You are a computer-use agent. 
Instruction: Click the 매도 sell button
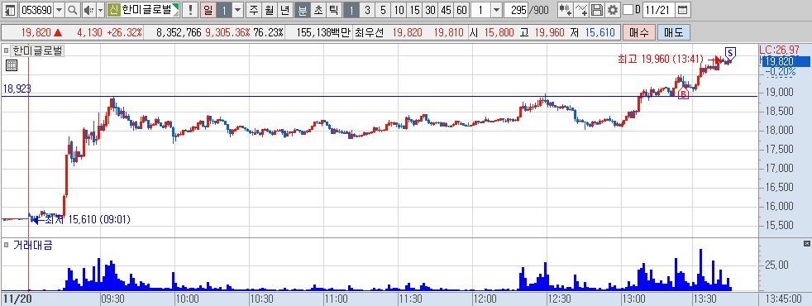[673, 32]
